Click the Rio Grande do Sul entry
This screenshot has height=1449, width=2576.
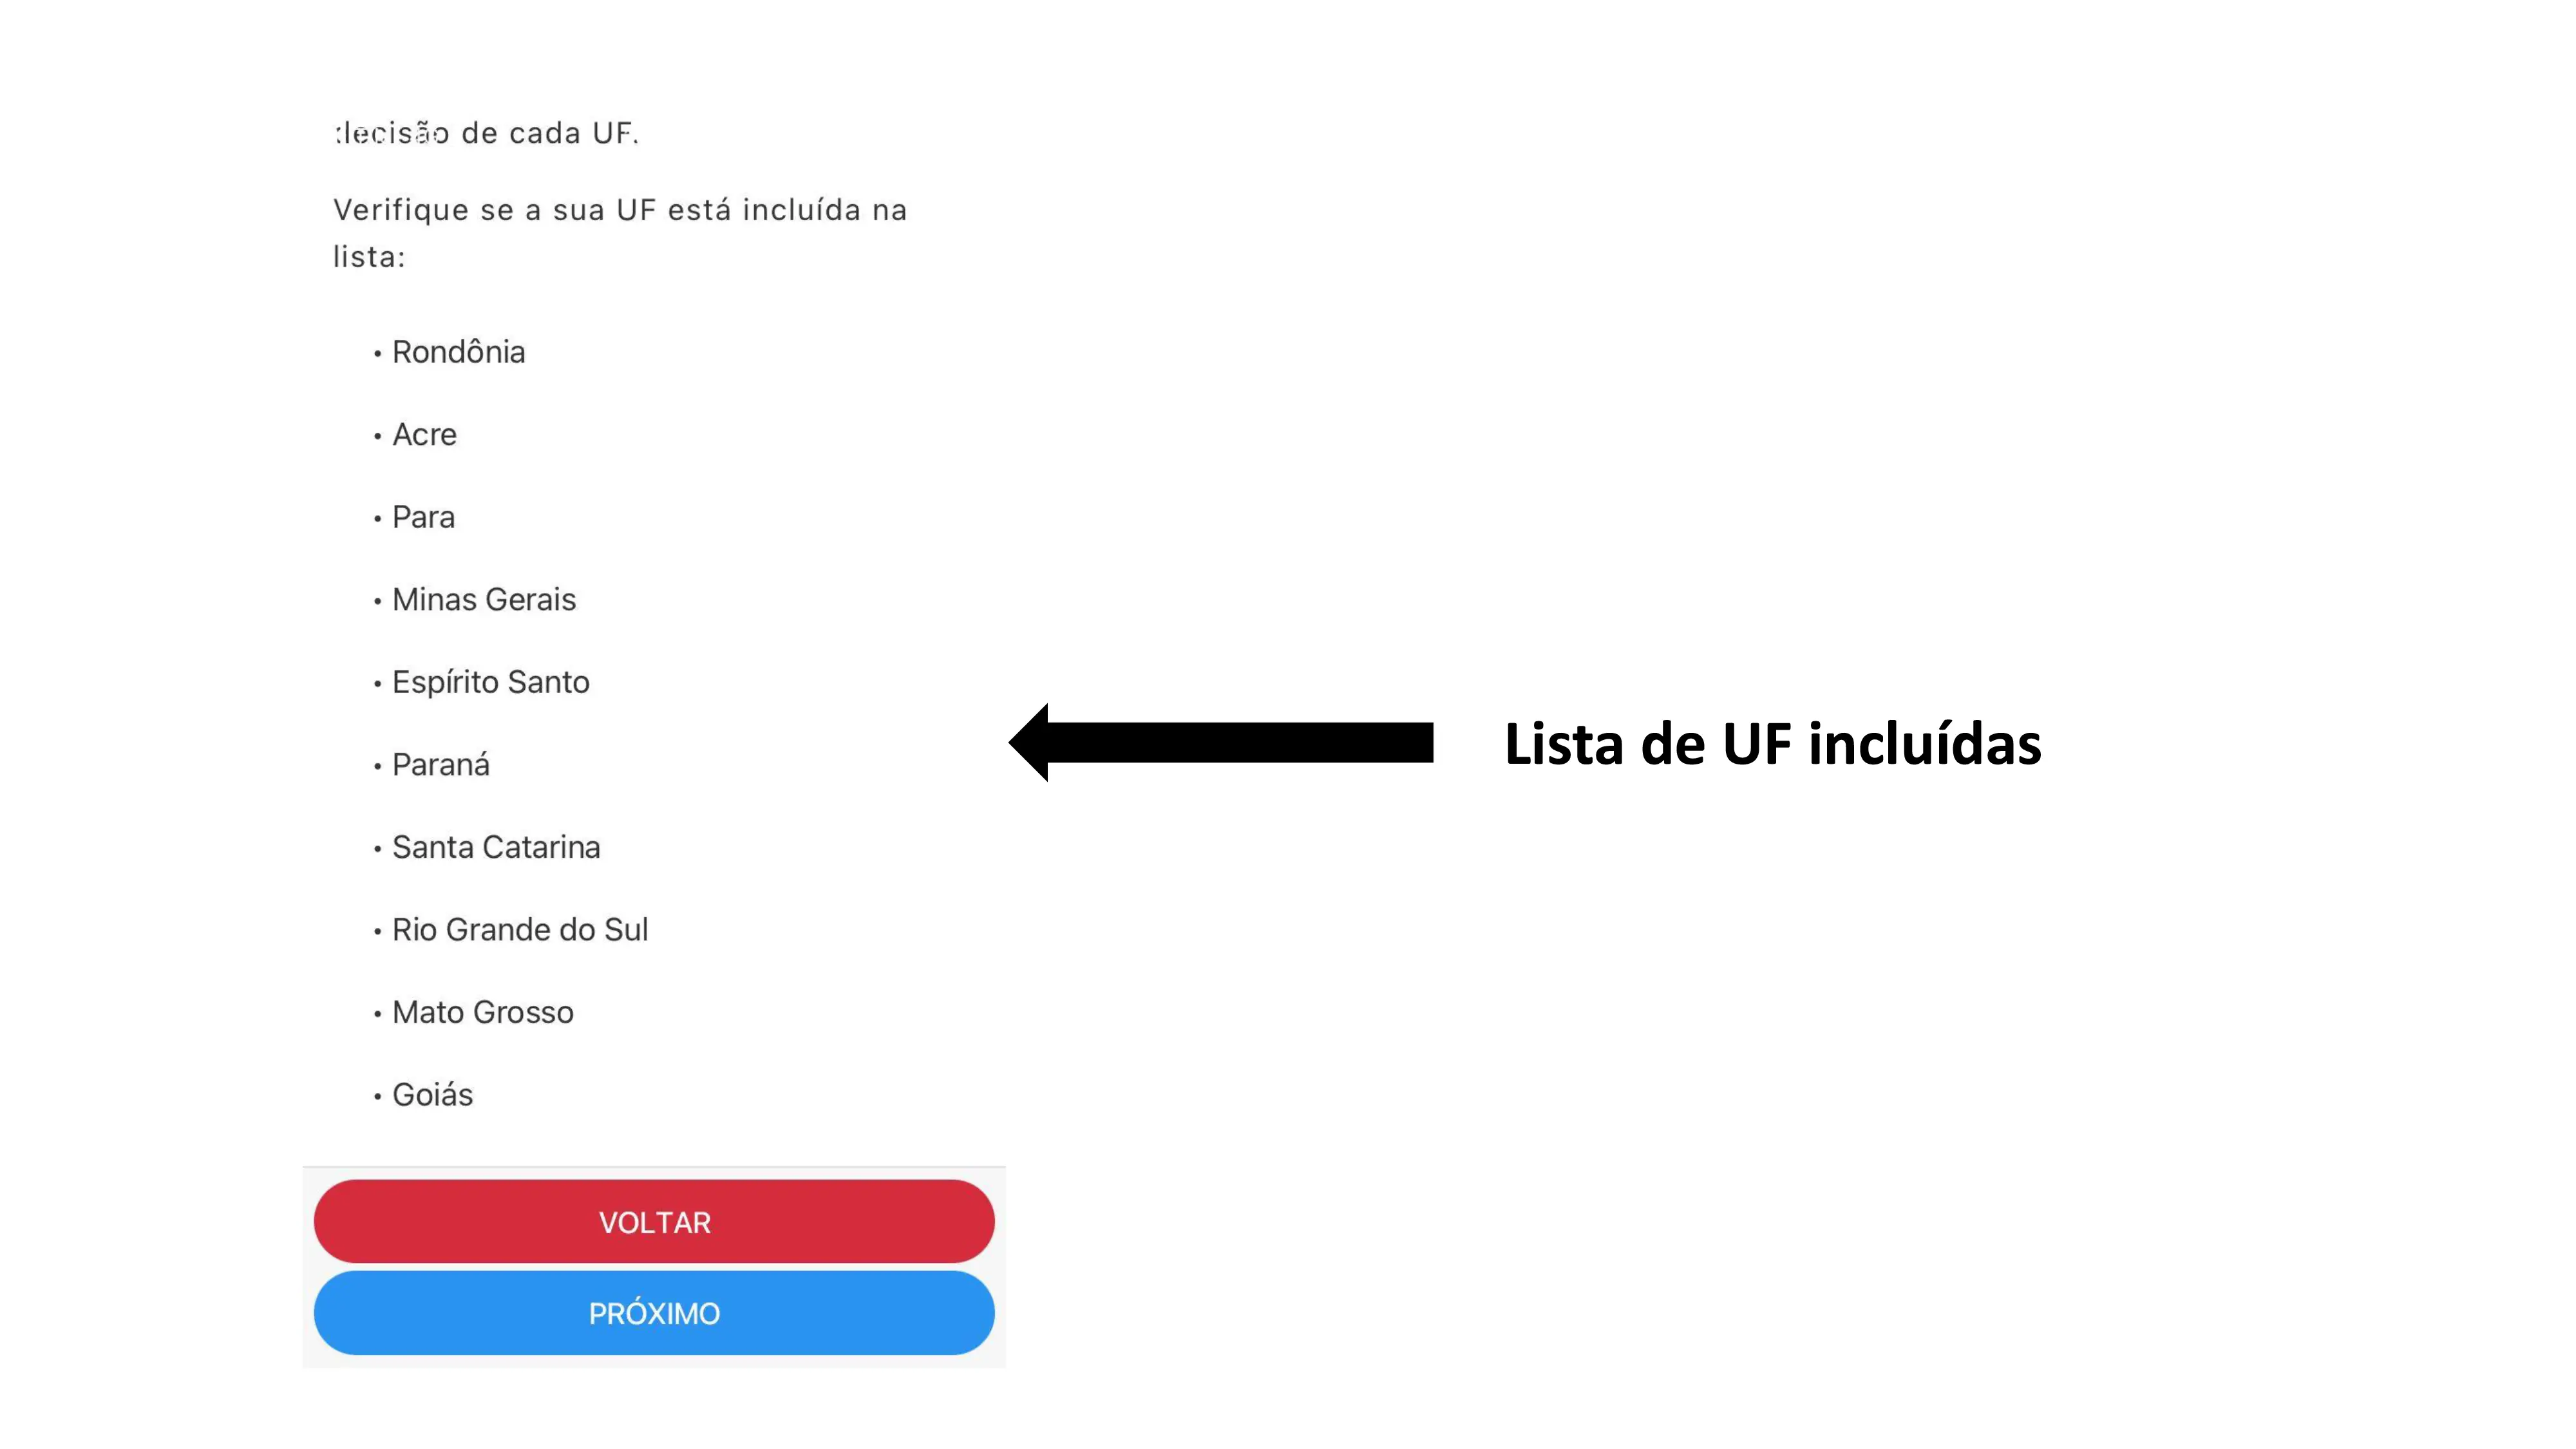point(520,930)
